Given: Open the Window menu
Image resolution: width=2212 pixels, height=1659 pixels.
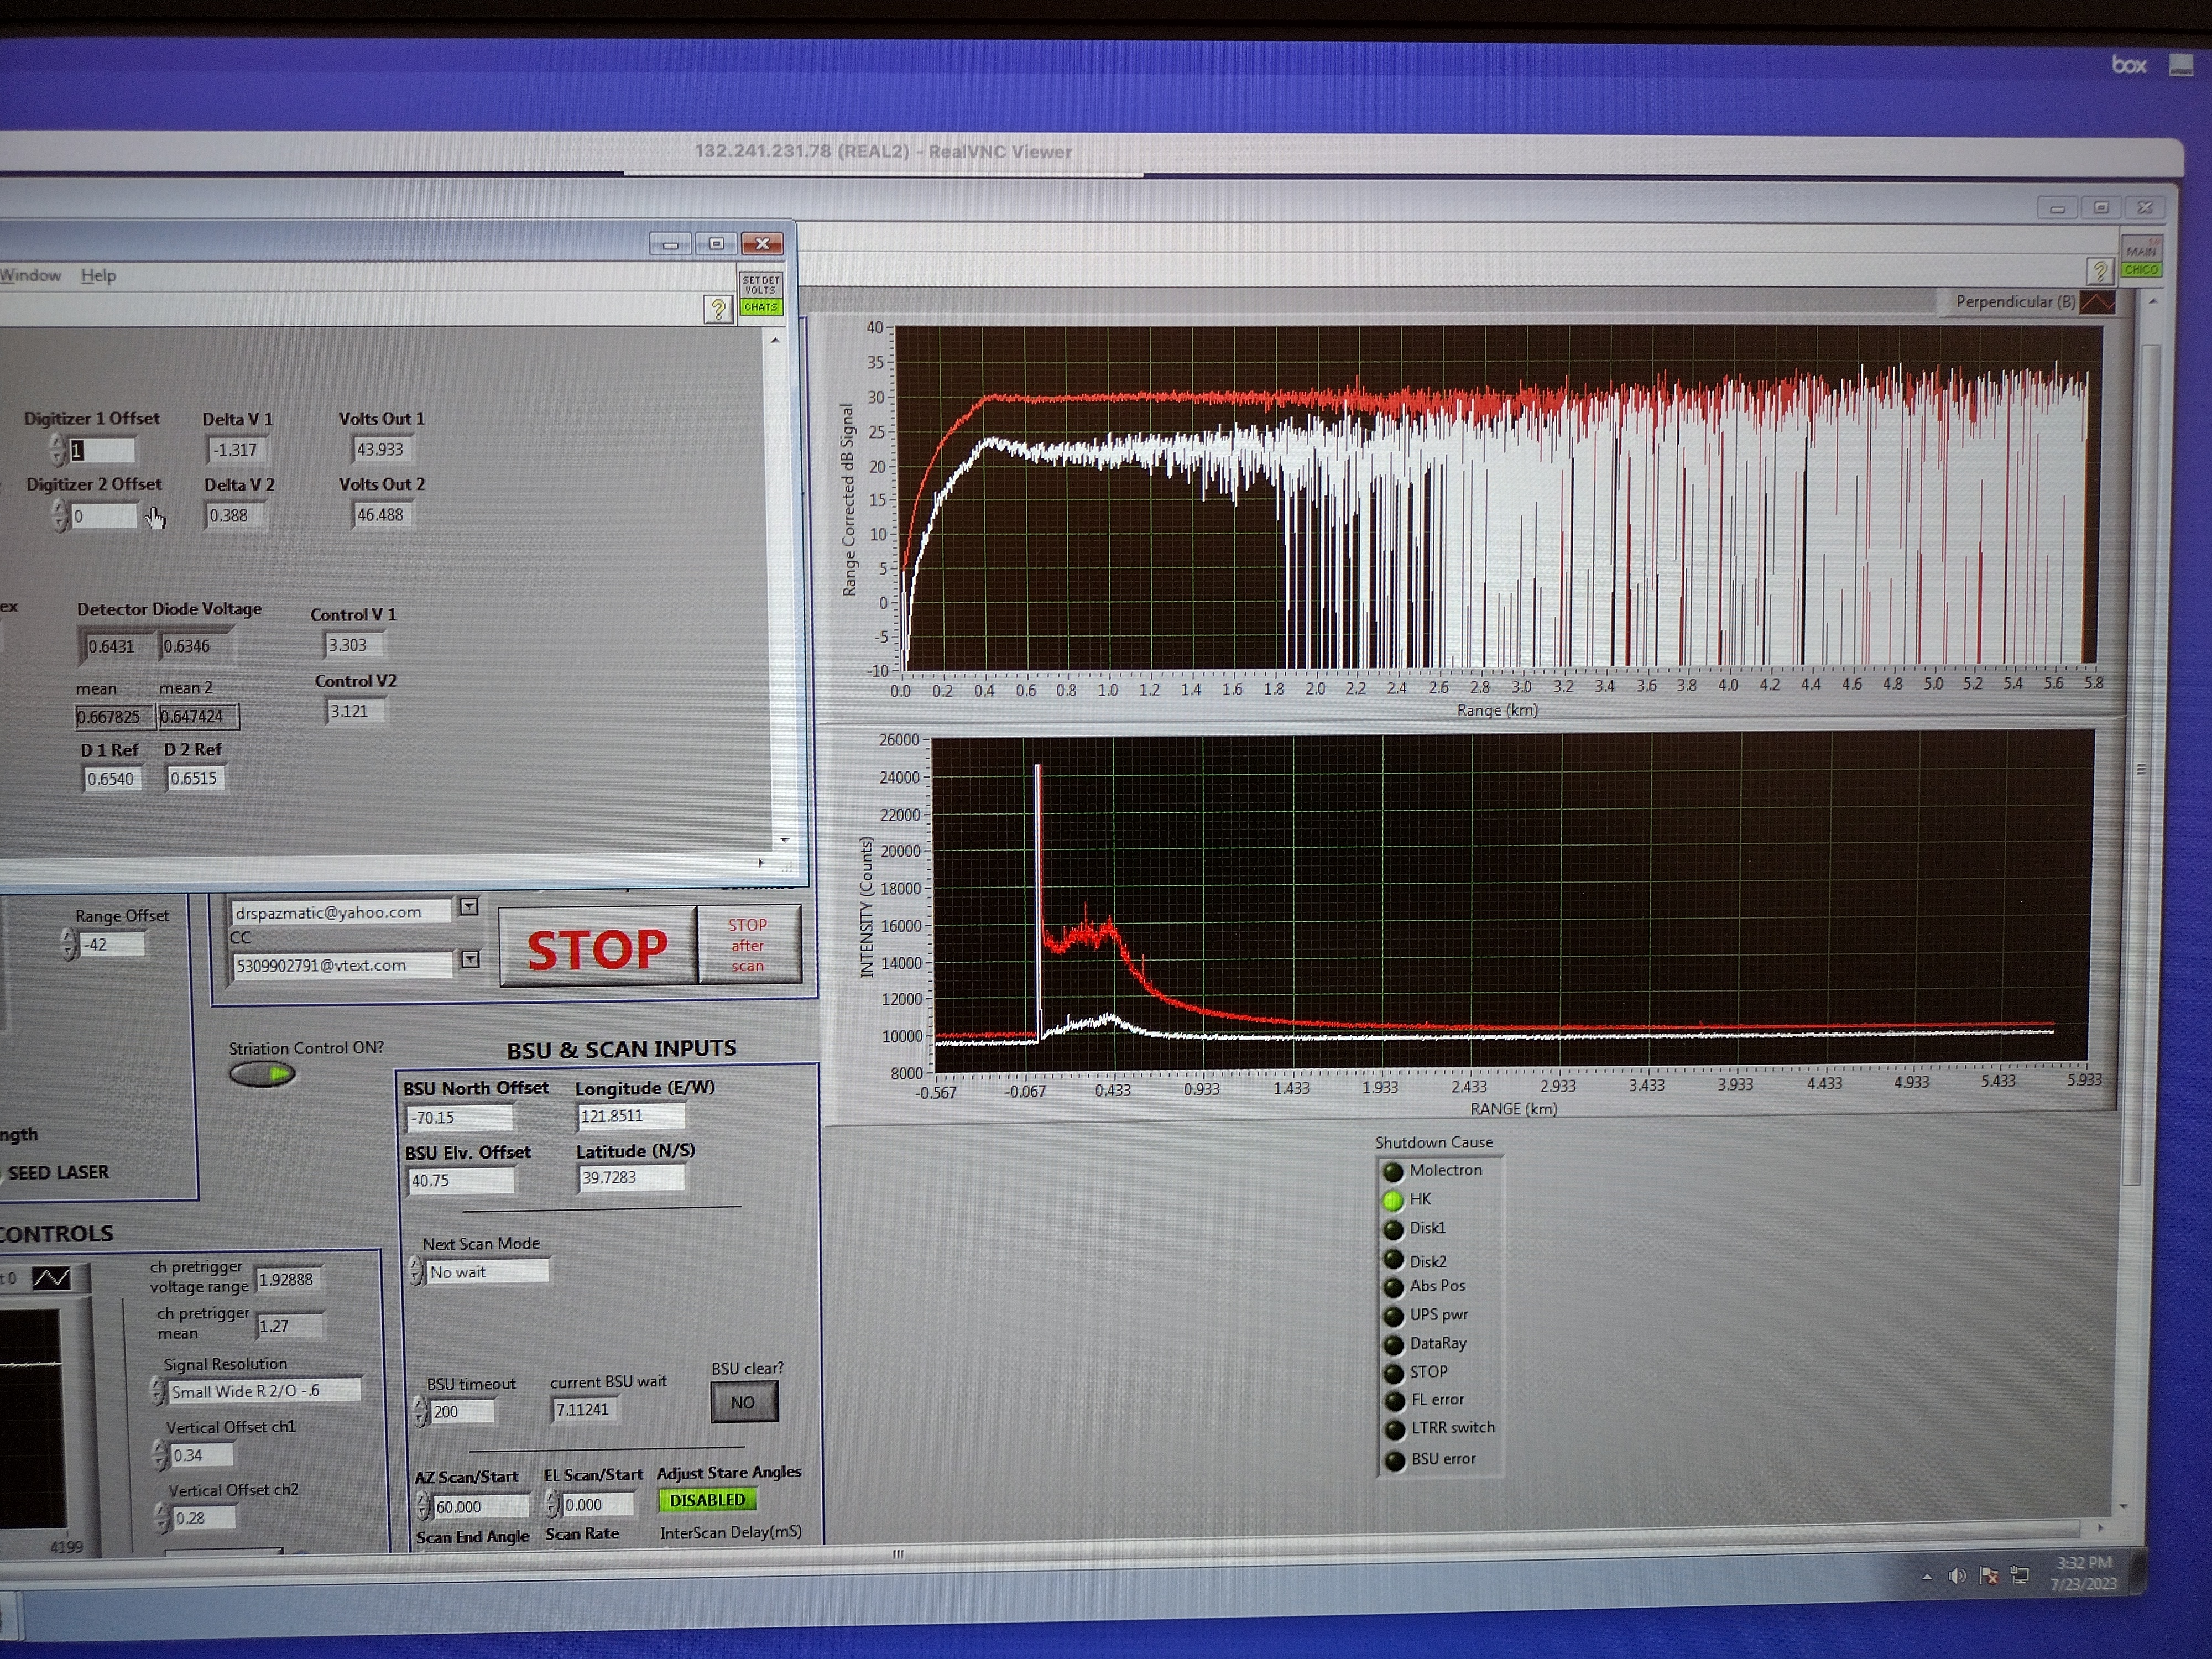Looking at the screenshot, I should (x=30, y=275).
